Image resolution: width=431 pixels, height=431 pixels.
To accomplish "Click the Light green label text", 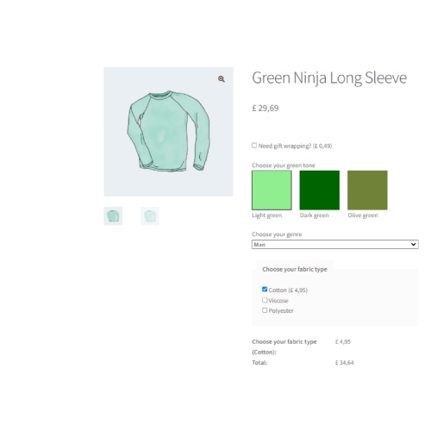I will (x=267, y=215).
